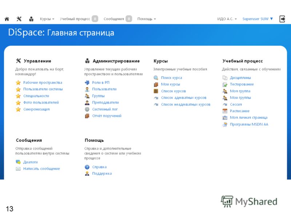
Task: Select Написать сообщение link
Action: pos(41,169)
